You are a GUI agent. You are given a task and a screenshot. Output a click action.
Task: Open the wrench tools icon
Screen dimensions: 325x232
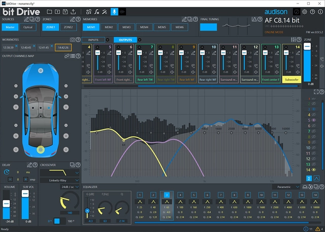pyautogui.click(x=97, y=11)
